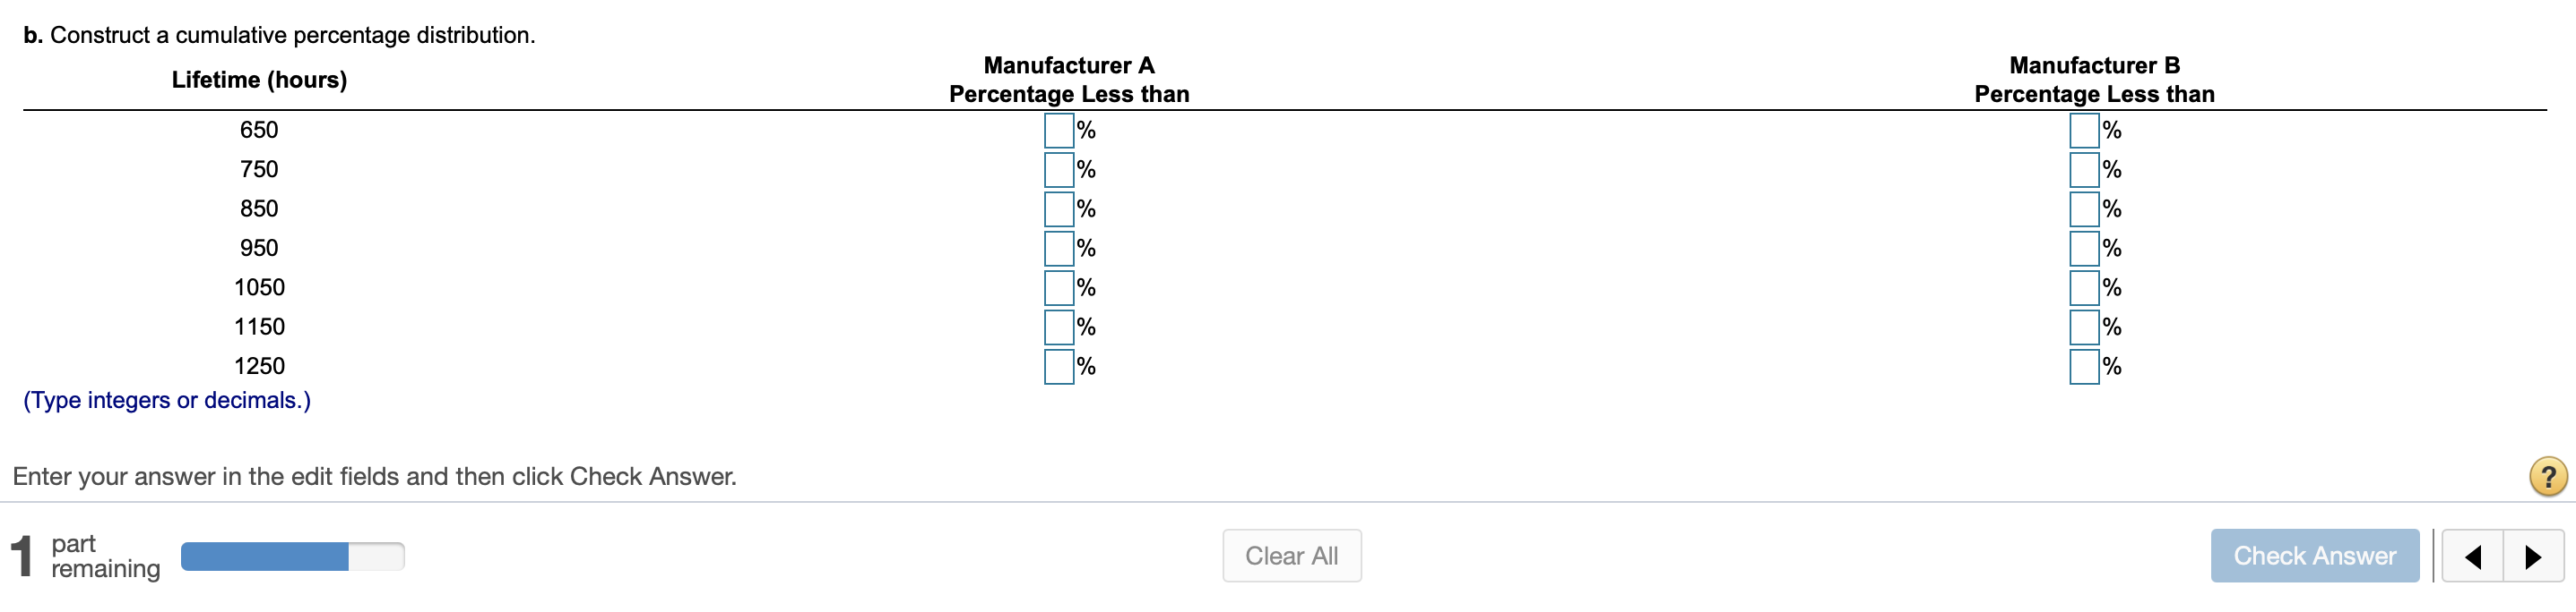The height and width of the screenshot is (612, 2576).
Task: Click the Manufacturer B input for 1150 hours
Action: (x=2083, y=327)
